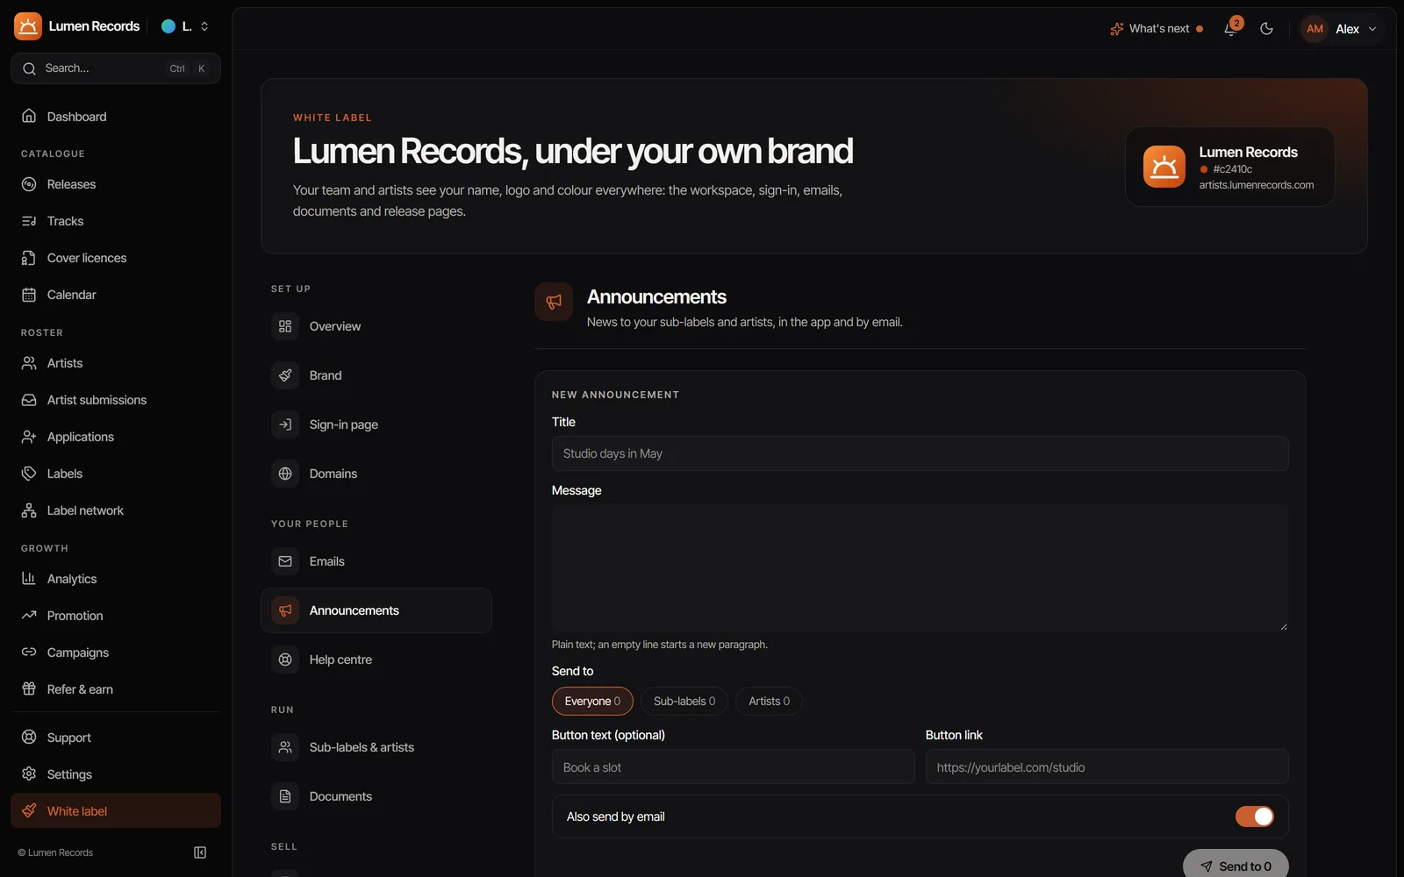Click the Lumen Records logo icon in sidebar
The width and height of the screenshot is (1404, 877).
coord(28,26)
